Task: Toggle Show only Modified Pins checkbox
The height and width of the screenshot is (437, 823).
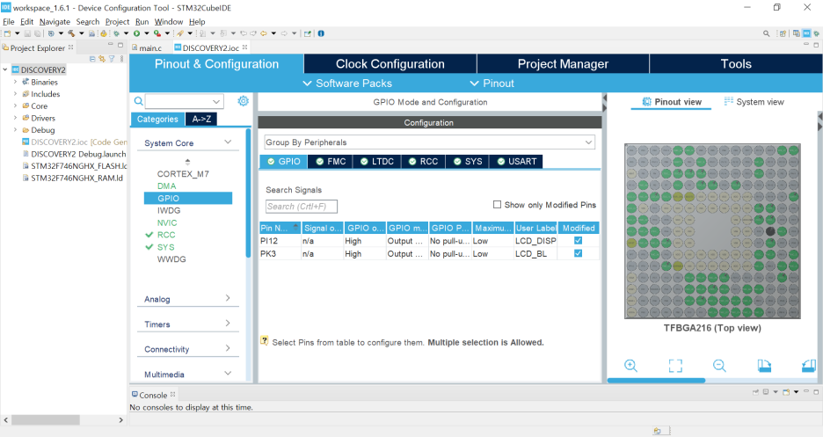Action: 497,205
